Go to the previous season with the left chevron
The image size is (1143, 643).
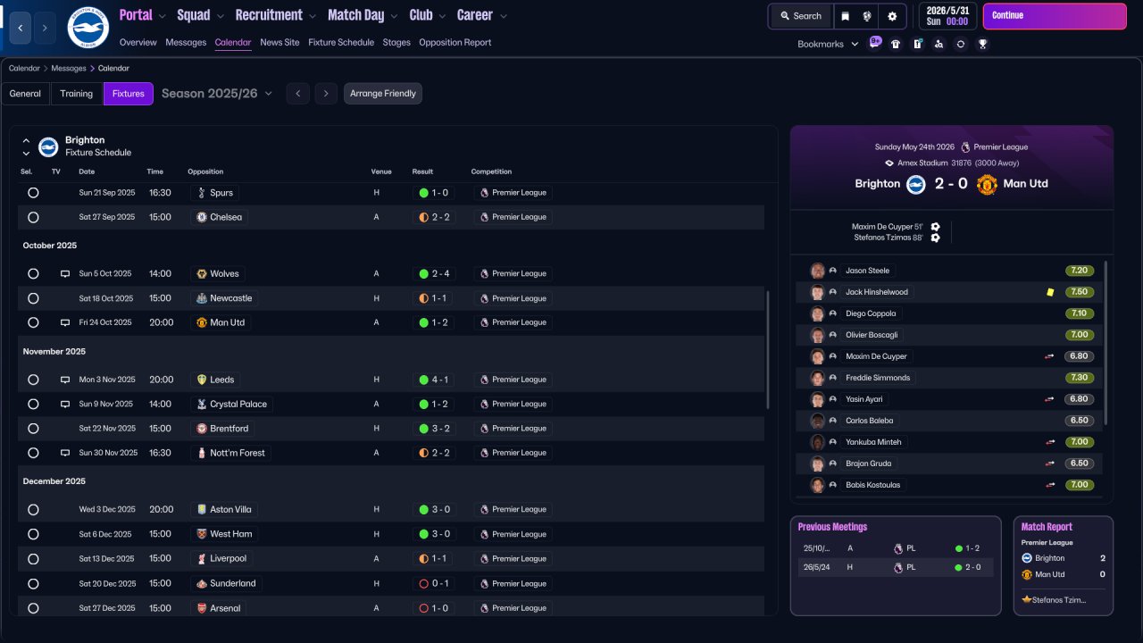pyautogui.click(x=298, y=94)
